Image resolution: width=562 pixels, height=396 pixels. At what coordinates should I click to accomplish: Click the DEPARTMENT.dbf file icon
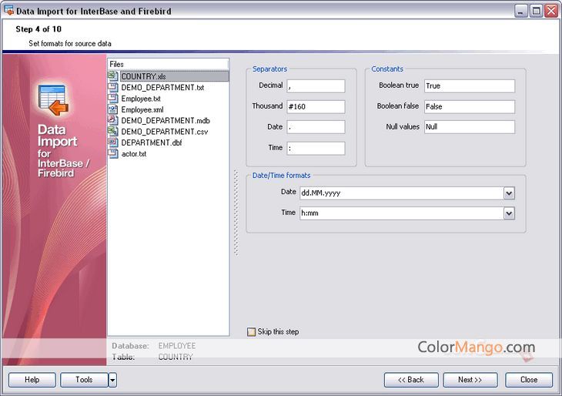(113, 143)
